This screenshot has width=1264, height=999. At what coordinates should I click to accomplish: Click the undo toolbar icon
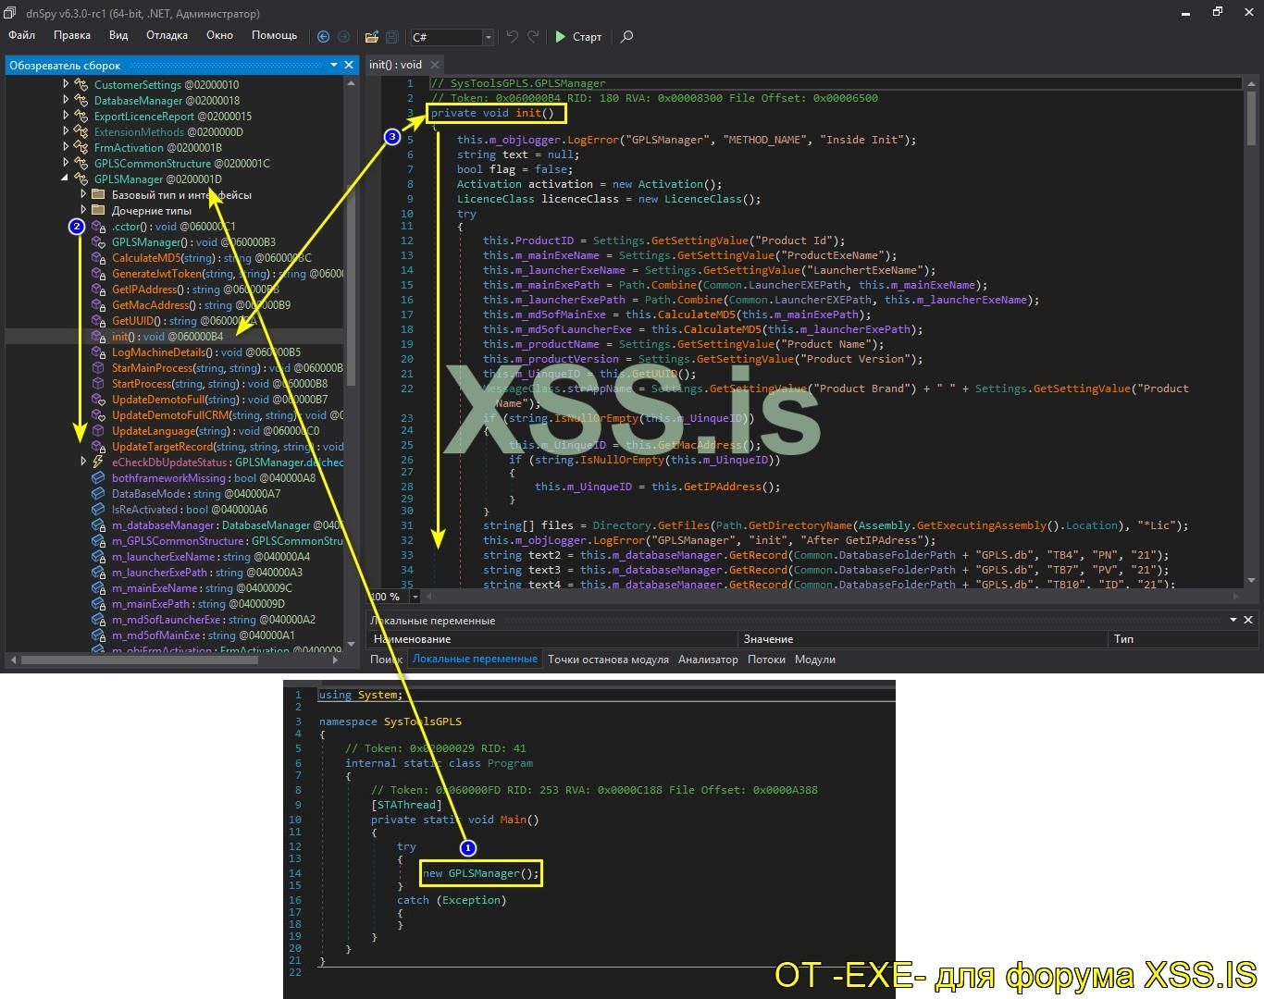(512, 37)
